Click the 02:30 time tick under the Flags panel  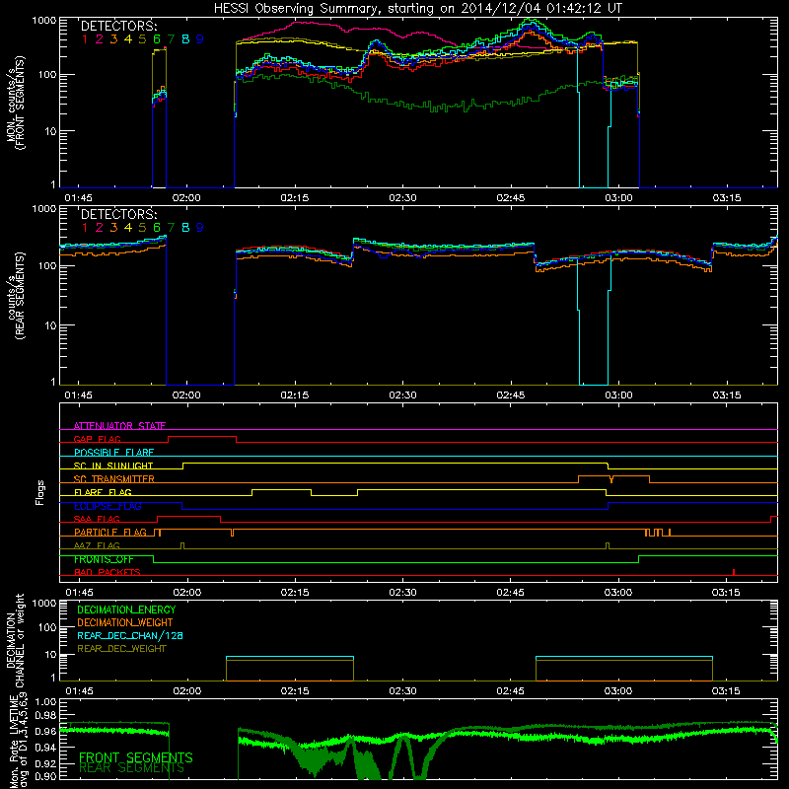tap(402, 593)
